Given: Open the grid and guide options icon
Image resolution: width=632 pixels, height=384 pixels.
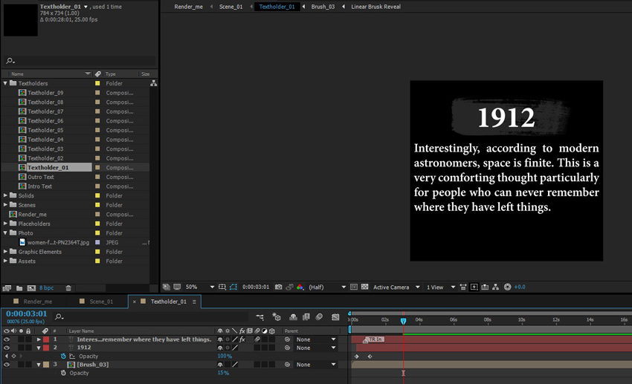Looking at the screenshot, I should click(x=222, y=287).
